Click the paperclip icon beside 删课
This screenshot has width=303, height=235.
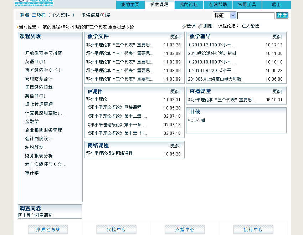click(200, 26)
